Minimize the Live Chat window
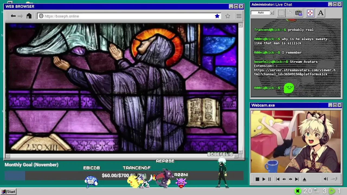Screen dimensions: 347x195 click(330, 4)
